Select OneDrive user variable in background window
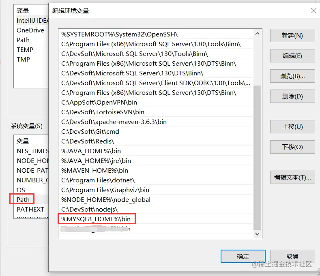The image size is (320, 276). 31,30
